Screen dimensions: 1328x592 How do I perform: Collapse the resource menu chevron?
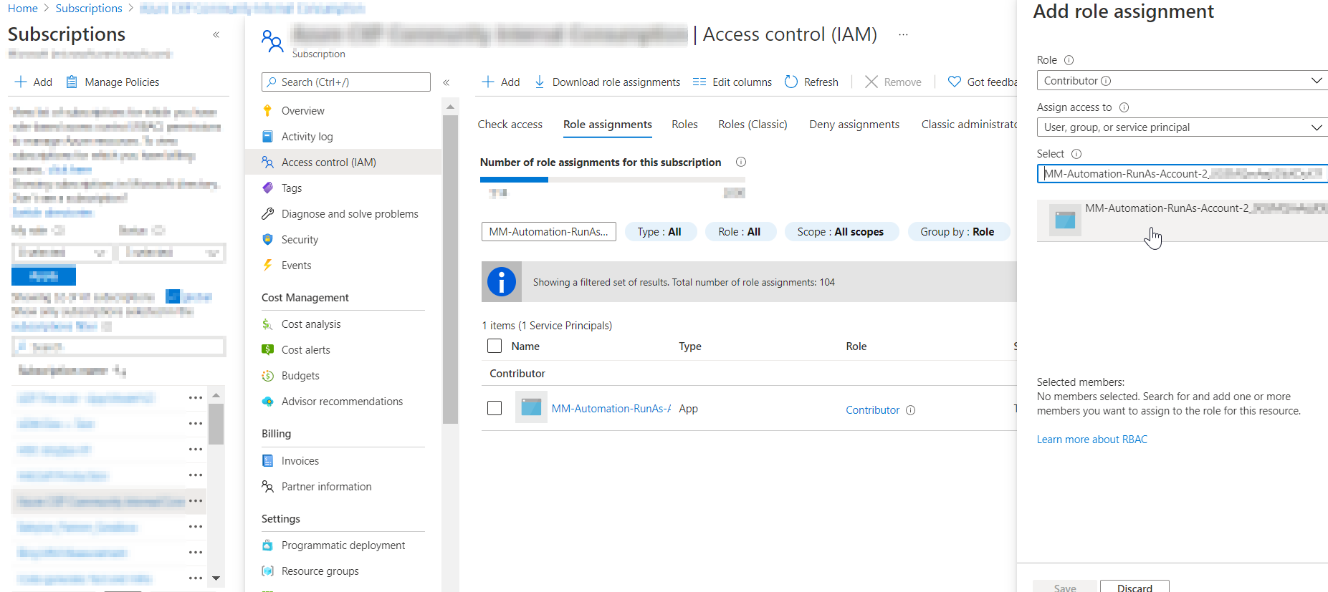pyautogui.click(x=446, y=82)
